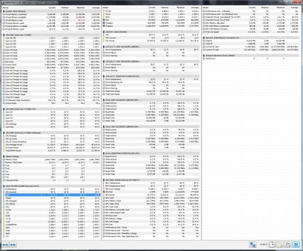This screenshot has height=251, width=303.
Task: Click the chip icon of System ASUS header
Action: 4,11
